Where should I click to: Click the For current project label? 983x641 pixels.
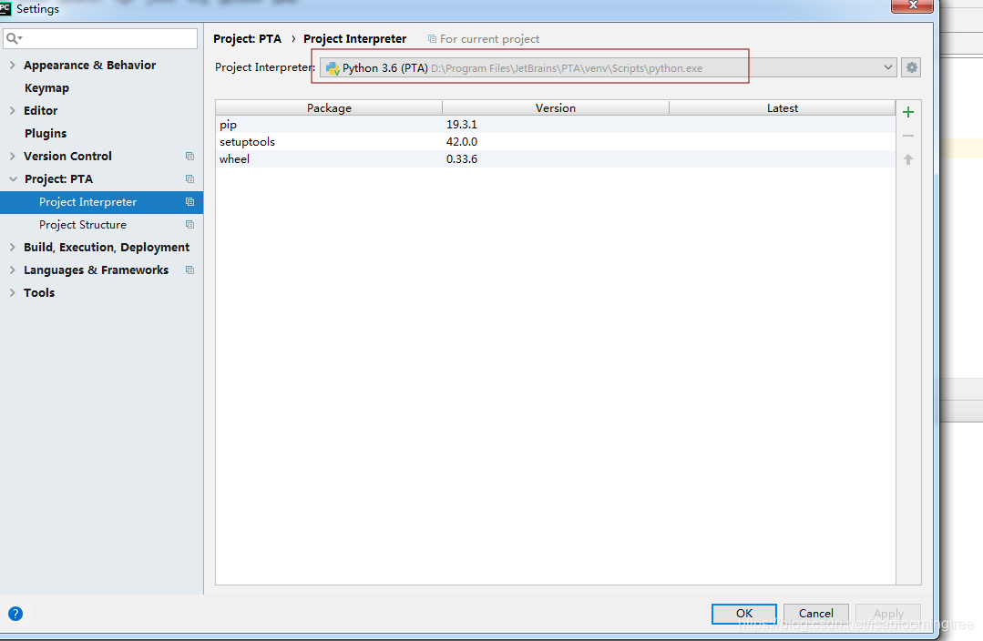[489, 39]
